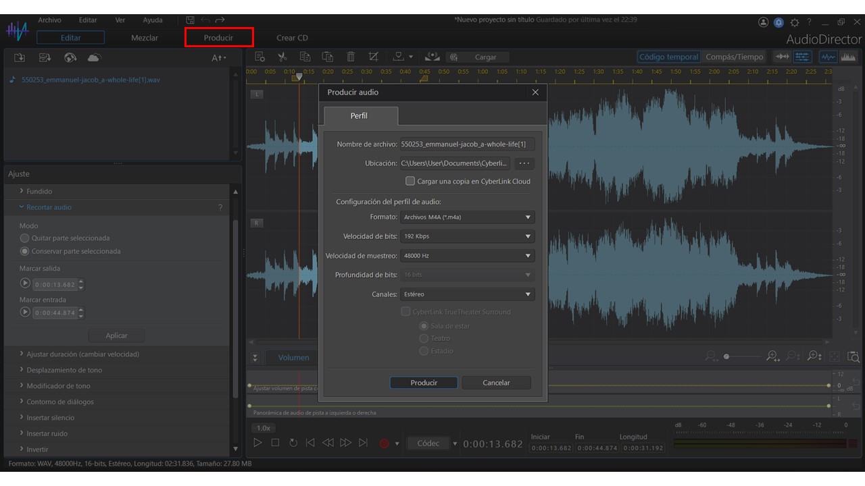
Task: Click the surround sound panner icon
Action: click(x=433, y=57)
